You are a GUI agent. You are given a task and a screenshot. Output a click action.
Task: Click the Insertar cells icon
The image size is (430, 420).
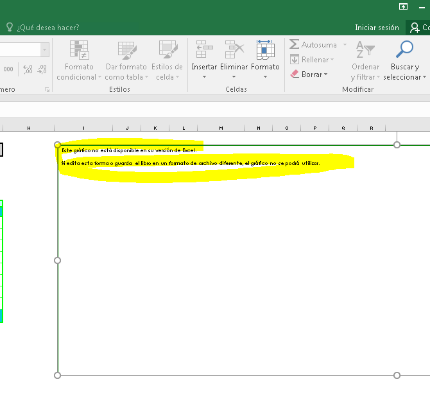(x=204, y=49)
